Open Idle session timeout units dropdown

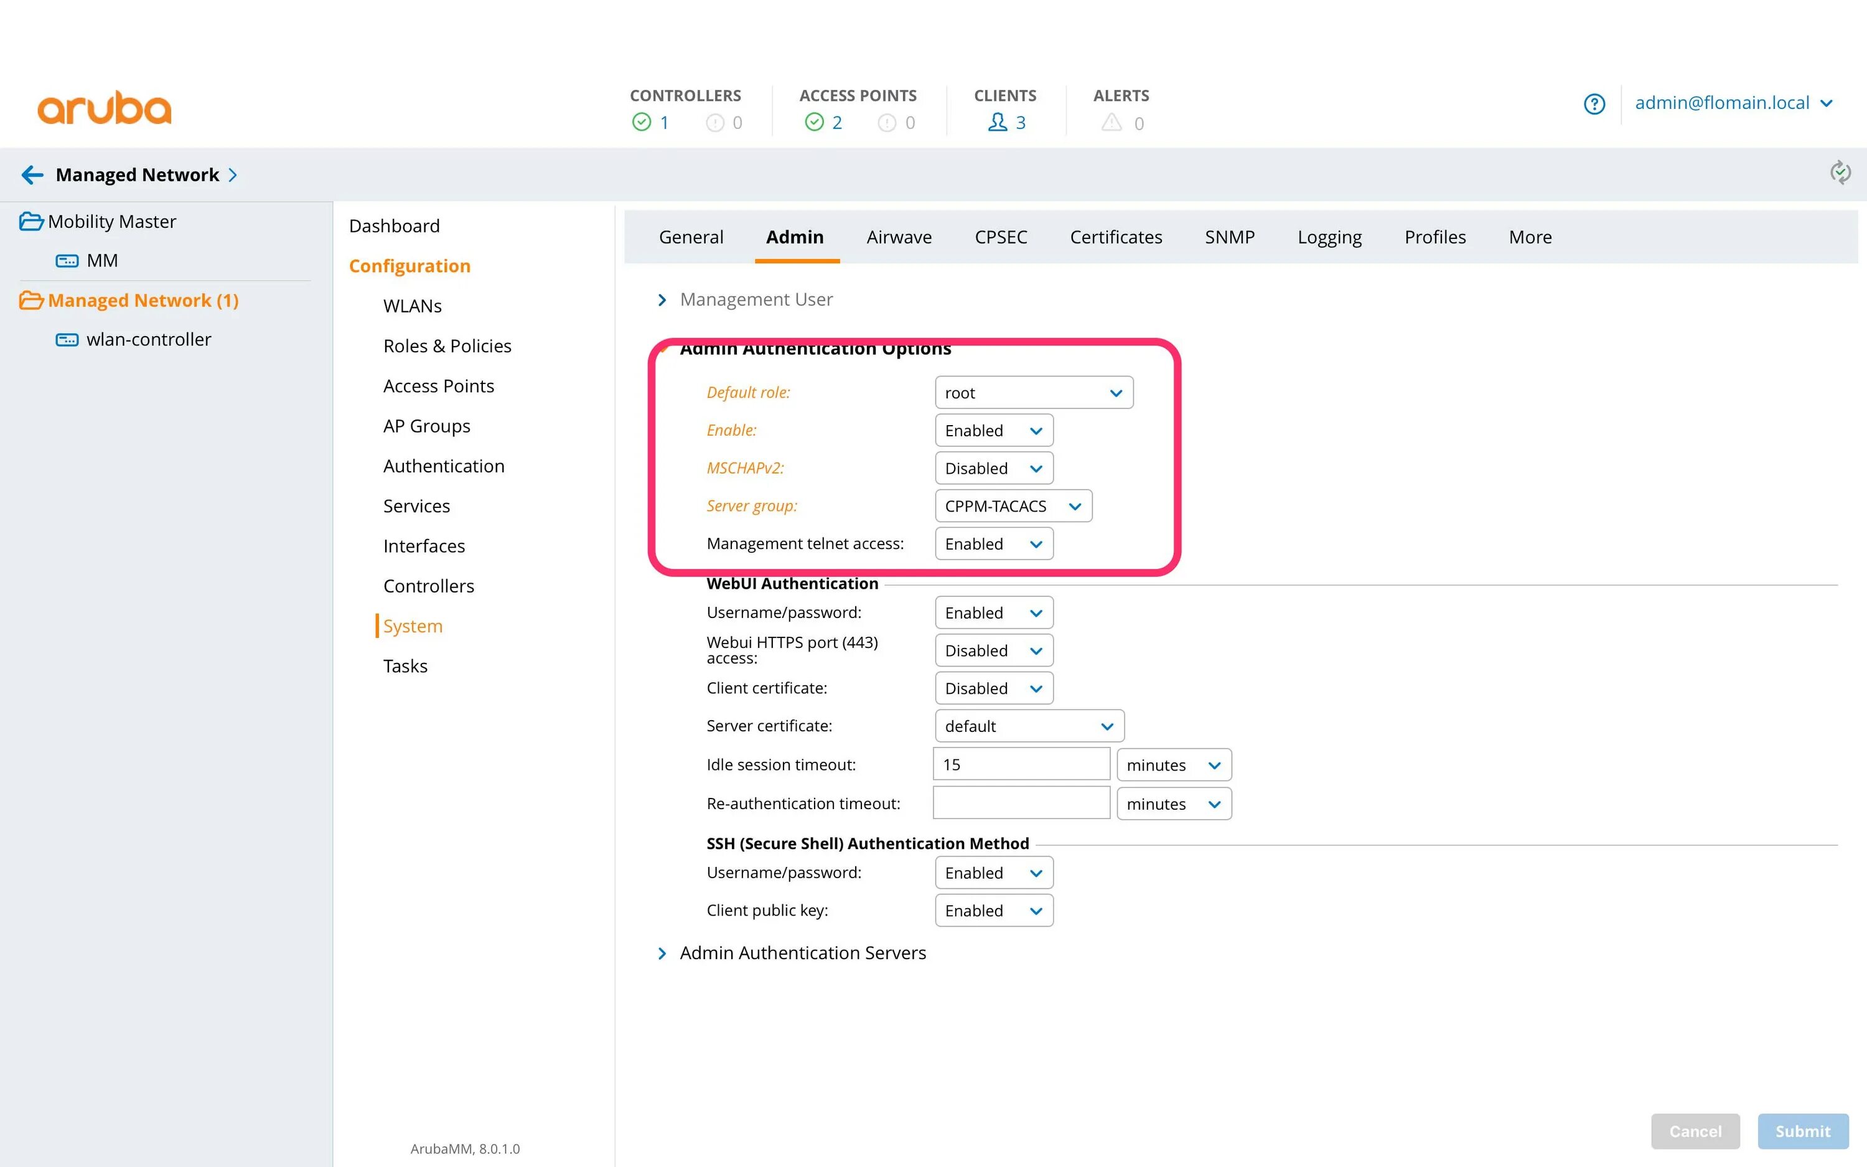(1174, 765)
